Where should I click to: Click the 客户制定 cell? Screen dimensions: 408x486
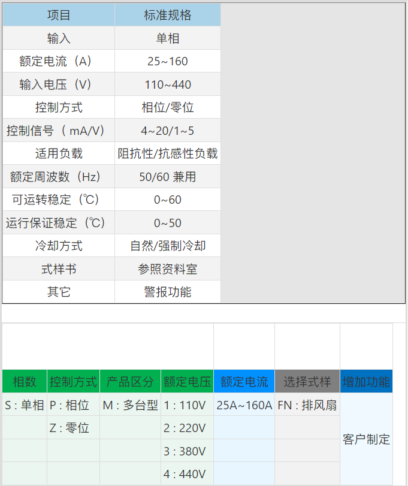(x=366, y=439)
